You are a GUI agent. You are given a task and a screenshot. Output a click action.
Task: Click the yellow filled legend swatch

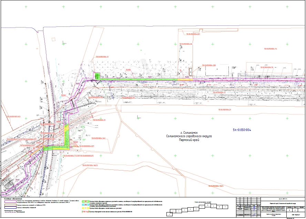(85, 208)
